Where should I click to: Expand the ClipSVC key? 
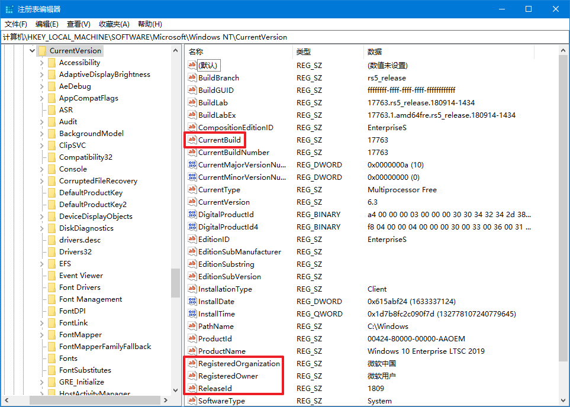click(42, 146)
